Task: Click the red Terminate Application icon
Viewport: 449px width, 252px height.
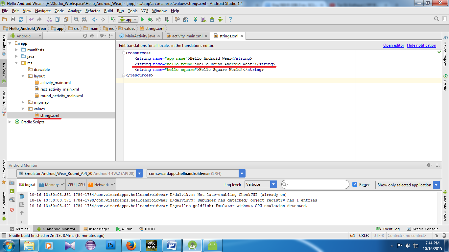Action: point(12,210)
